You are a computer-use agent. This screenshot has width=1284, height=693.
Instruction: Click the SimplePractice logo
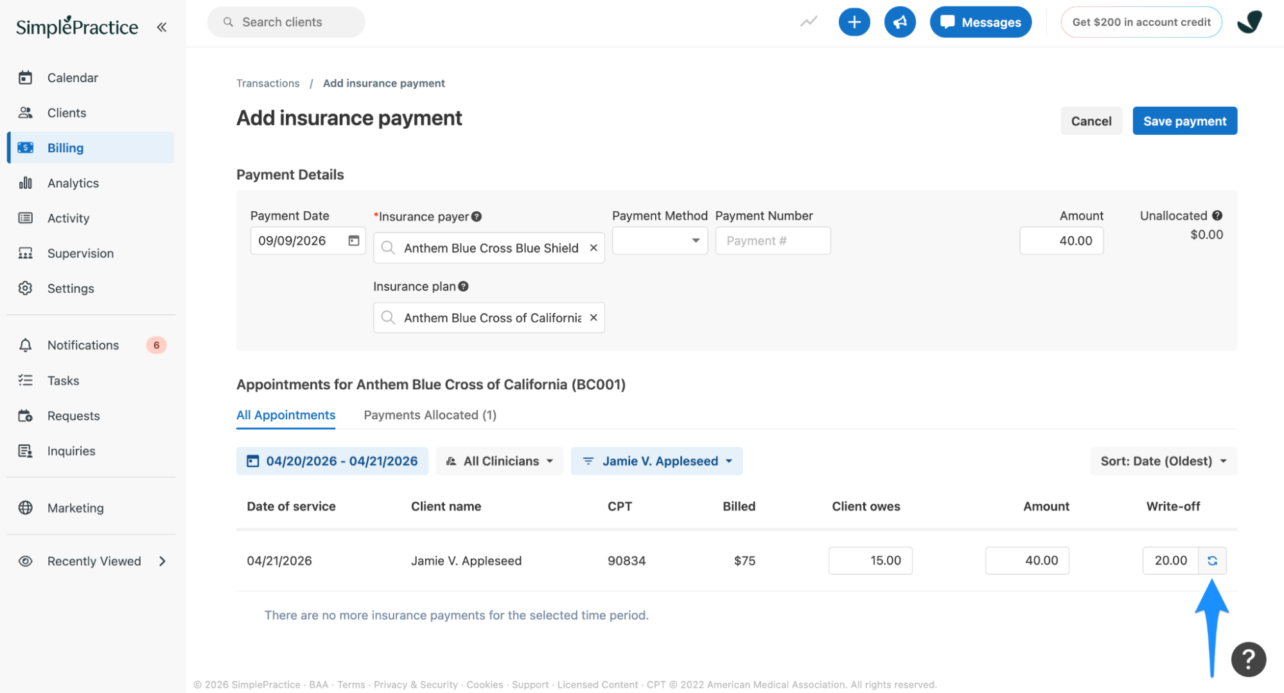coord(77,26)
